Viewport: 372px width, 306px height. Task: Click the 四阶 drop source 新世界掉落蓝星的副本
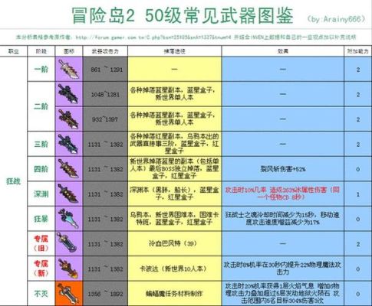(174, 168)
